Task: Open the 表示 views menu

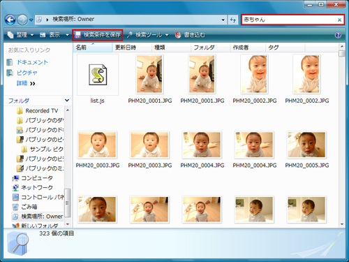Action: pyautogui.click(x=54, y=35)
